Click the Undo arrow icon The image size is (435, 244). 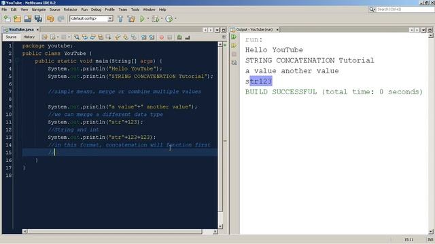(50, 19)
